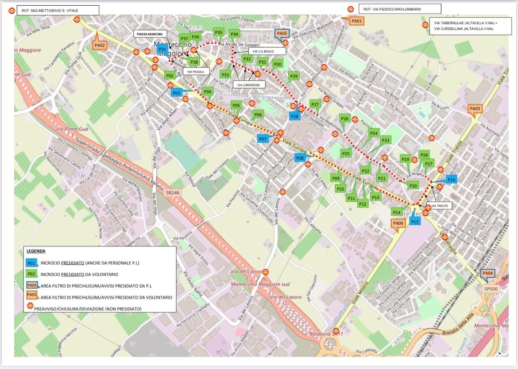
Task: Select the SR246 road shield
Action: pyautogui.click(x=173, y=192)
